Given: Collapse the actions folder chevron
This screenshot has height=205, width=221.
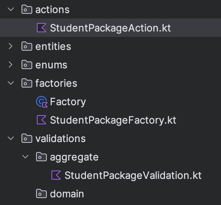Looking at the screenshot, I should click(11, 10).
